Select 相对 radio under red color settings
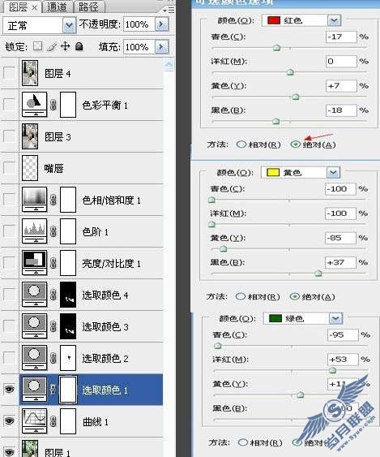 pos(241,144)
